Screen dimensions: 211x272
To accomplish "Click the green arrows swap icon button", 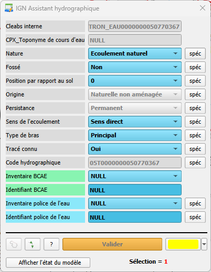I will click(33, 244).
